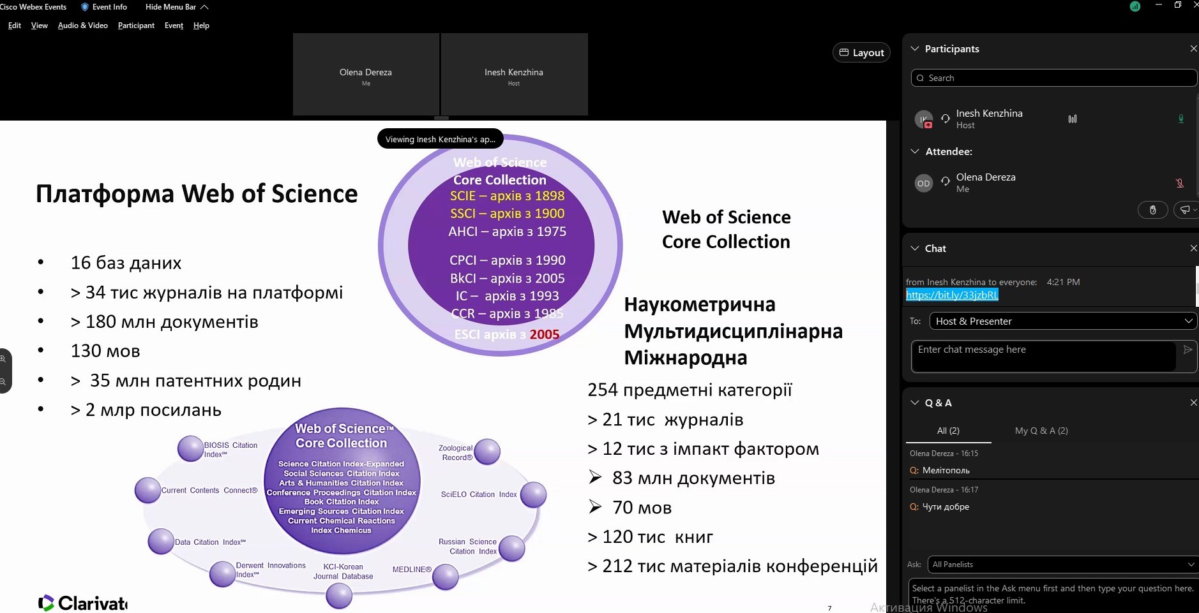This screenshot has width=1199, height=613.
Task: Click the participants Search field
Action: 1053,78
